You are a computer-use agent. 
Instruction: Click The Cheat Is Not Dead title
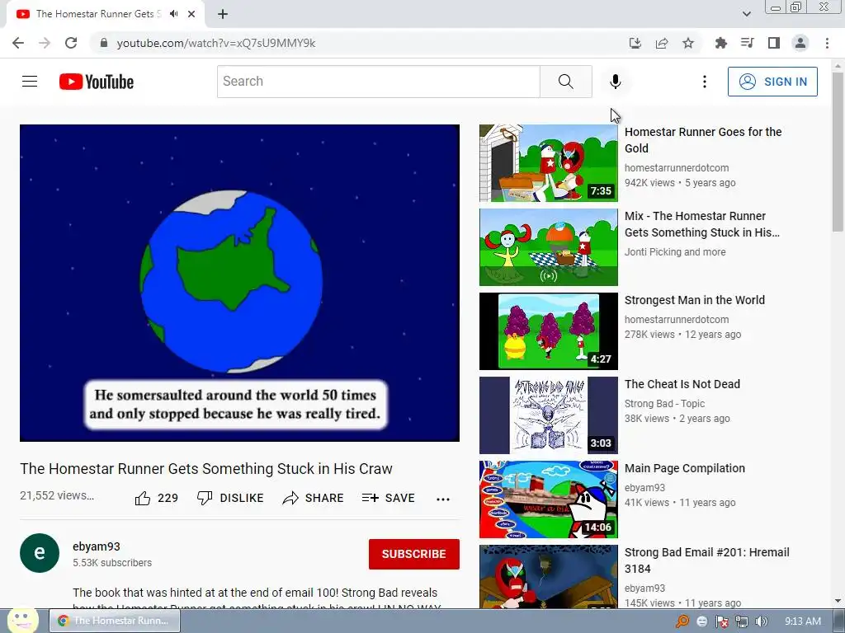pyautogui.click(x=682, y=384)
